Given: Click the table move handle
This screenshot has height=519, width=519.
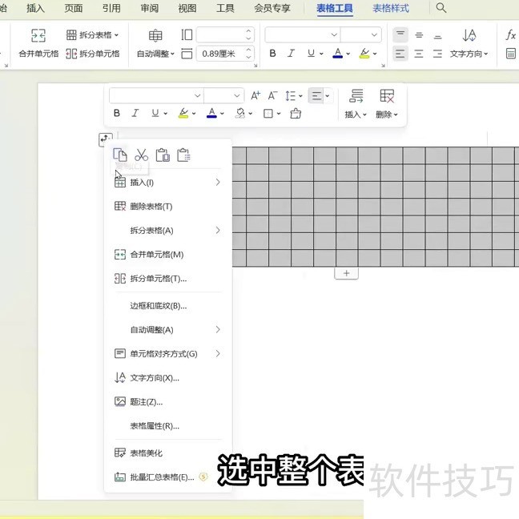Looking at the screenshot, I should tap(105, 139).
